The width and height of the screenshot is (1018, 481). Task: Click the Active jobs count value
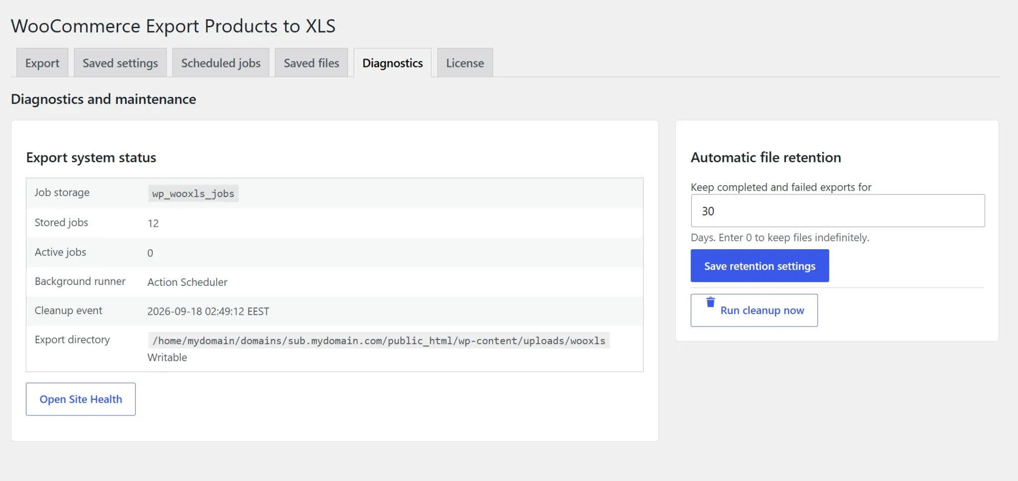point(150,253)
